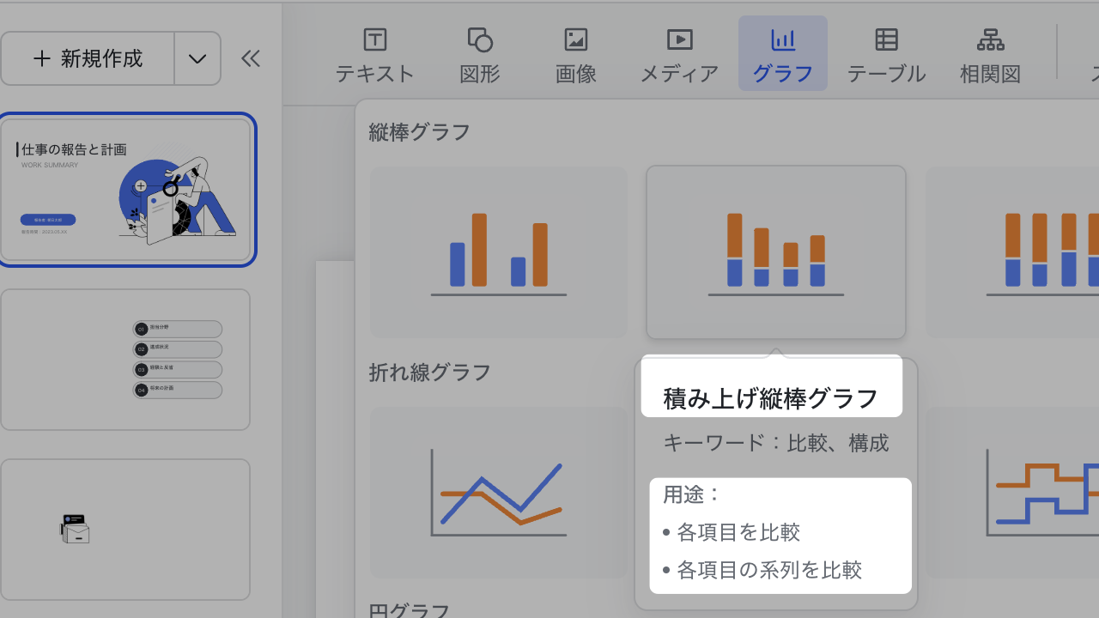Viewport: 1099px width, 618px height.
Task: Select the second slide with numbered list
Action: (126, 360)
